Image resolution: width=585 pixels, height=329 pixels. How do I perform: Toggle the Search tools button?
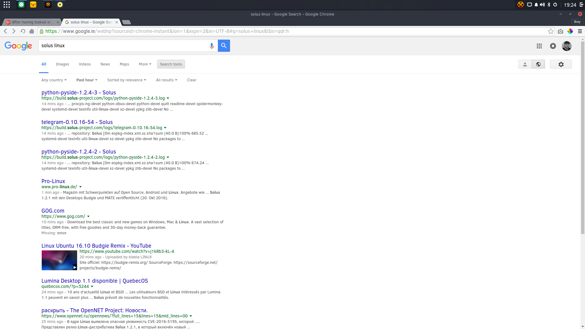pos(171,64)
